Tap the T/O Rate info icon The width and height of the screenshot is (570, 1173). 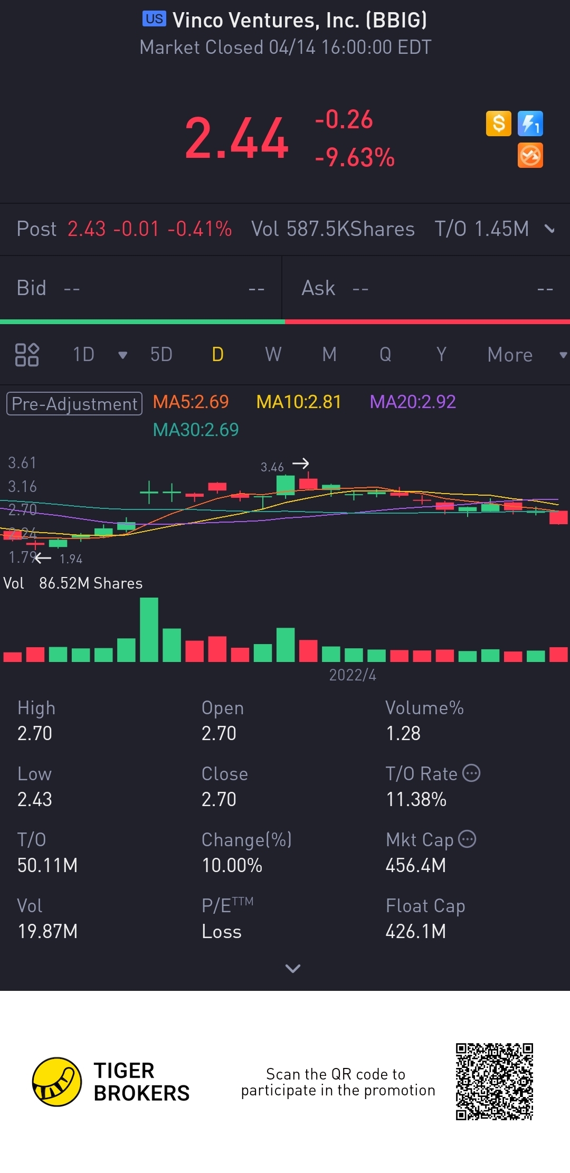pos(471,773)
